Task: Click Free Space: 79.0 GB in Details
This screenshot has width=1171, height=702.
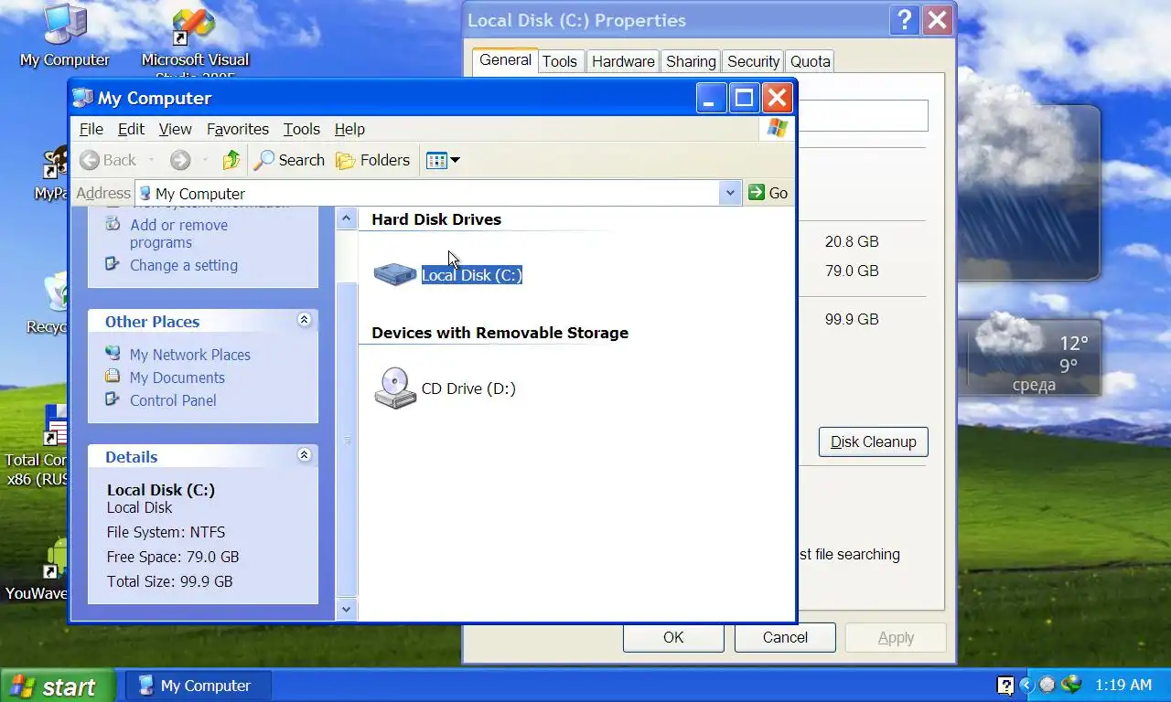Action: click(x=173, y=557)
